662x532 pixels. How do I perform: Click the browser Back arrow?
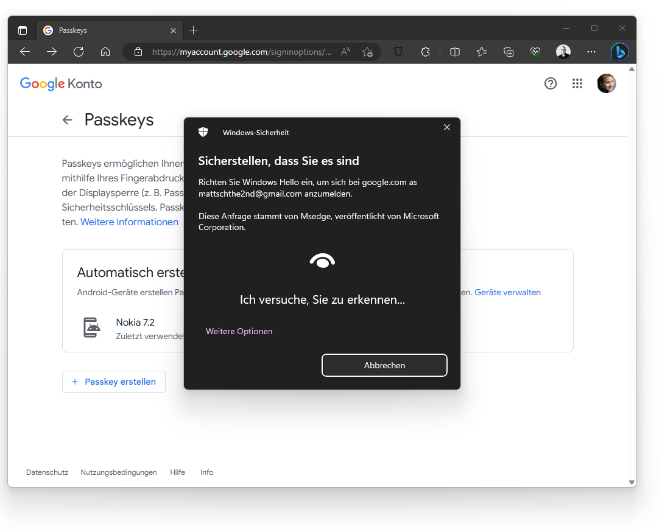point(25,52)
